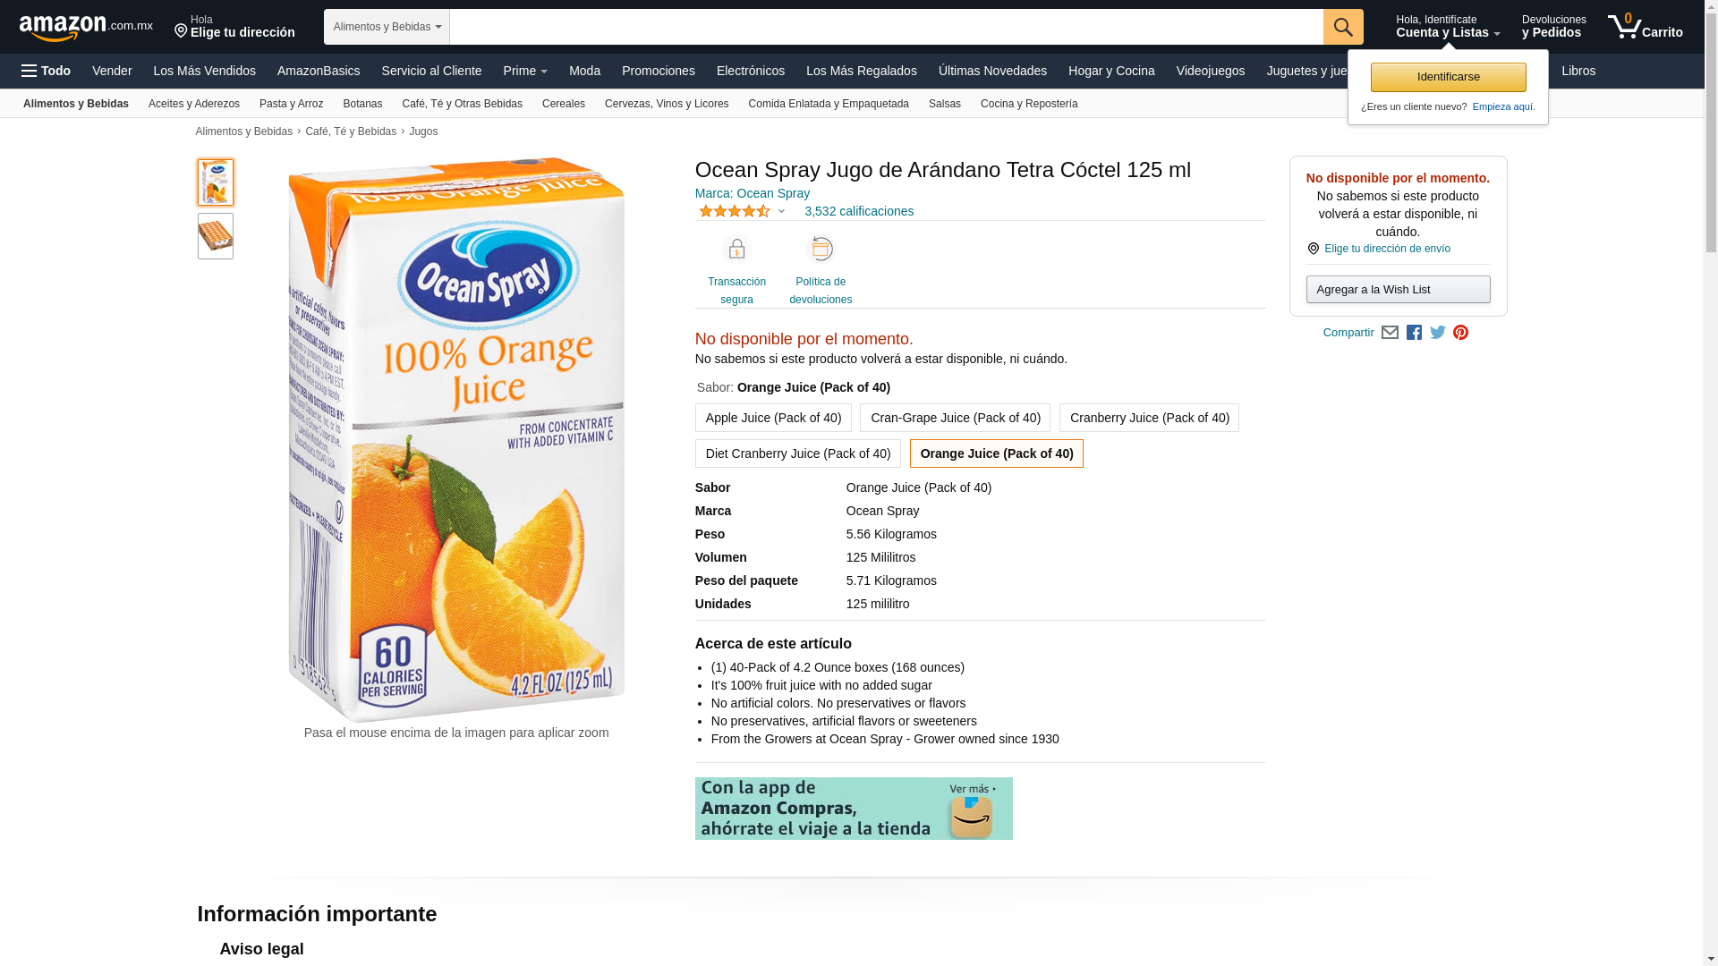Click the secure transaction lock icon
1718x966 pixels.
coord(736,250)
